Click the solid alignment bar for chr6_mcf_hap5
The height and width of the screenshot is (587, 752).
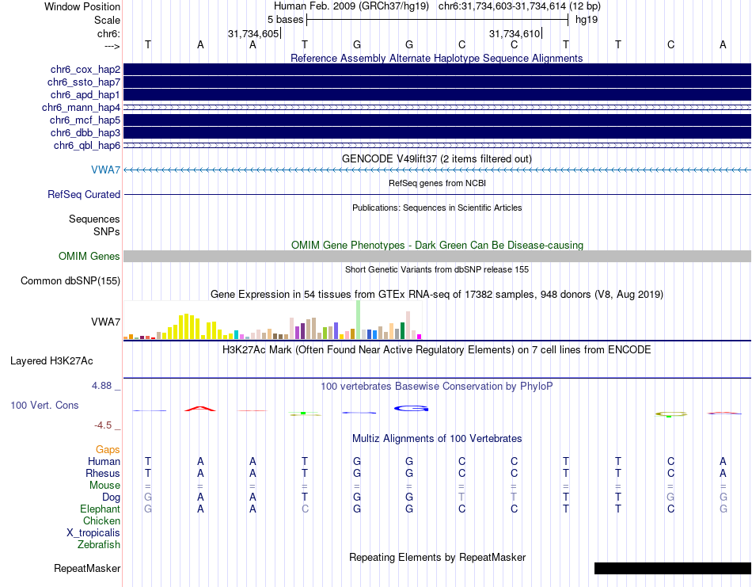(x=438, y=120)
